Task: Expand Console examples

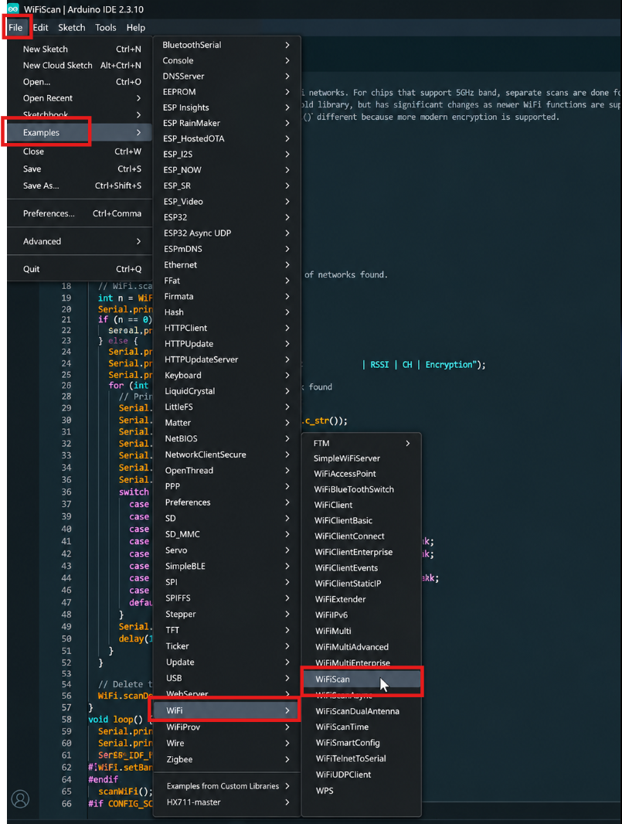Action: click(x=226, y=60)
